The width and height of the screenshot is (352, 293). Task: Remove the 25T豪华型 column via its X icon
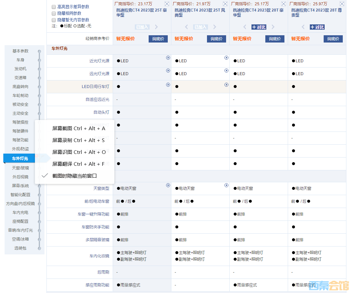click(x=166, y=4)
